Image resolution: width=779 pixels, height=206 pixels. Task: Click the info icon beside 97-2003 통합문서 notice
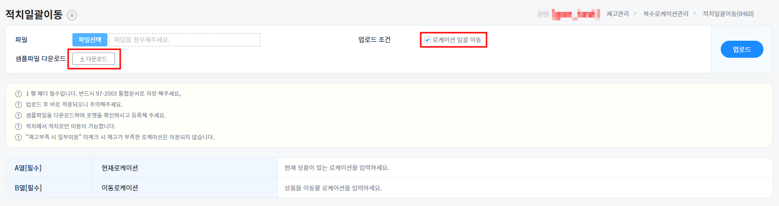point(18,94)
